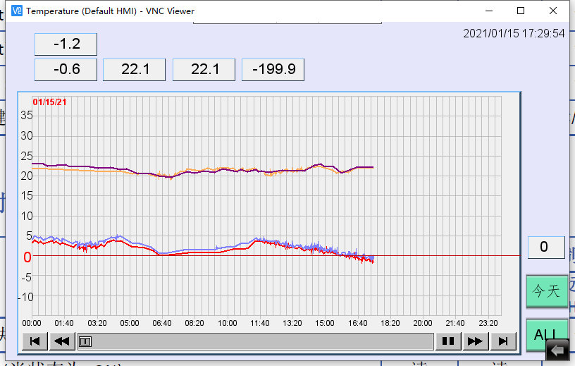Image resolution: width=575 pixels, height=366 pixels.
Task: Click the red 01/15/21 date label
Action: [x=50, y=102]
